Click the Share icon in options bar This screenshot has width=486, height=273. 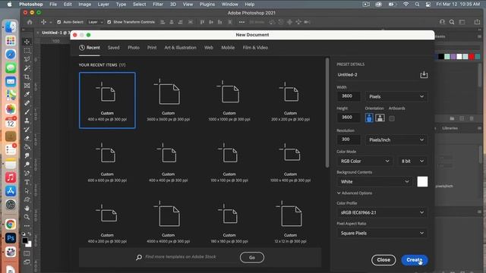[477, 22]
